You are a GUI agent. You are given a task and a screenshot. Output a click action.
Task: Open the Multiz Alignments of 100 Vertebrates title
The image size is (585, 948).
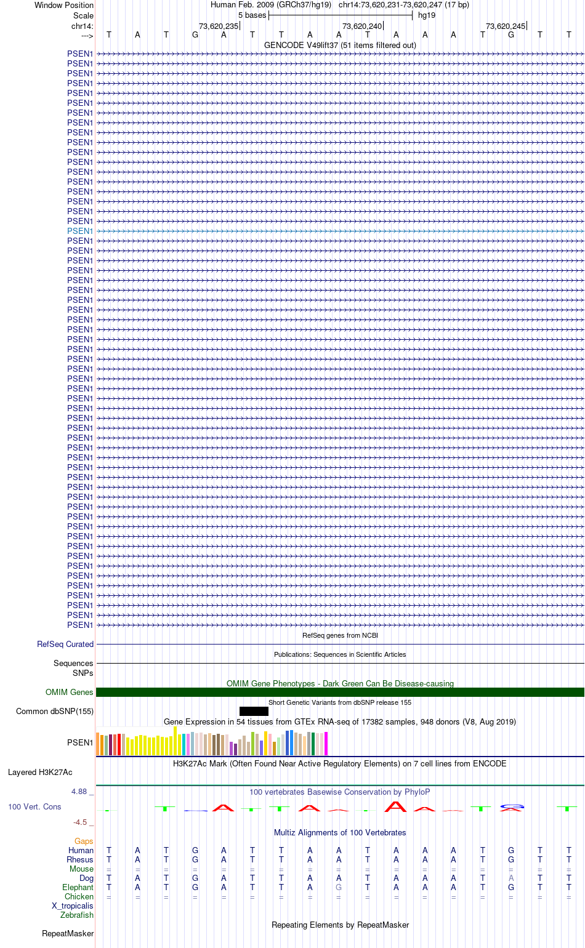point(340,832)
